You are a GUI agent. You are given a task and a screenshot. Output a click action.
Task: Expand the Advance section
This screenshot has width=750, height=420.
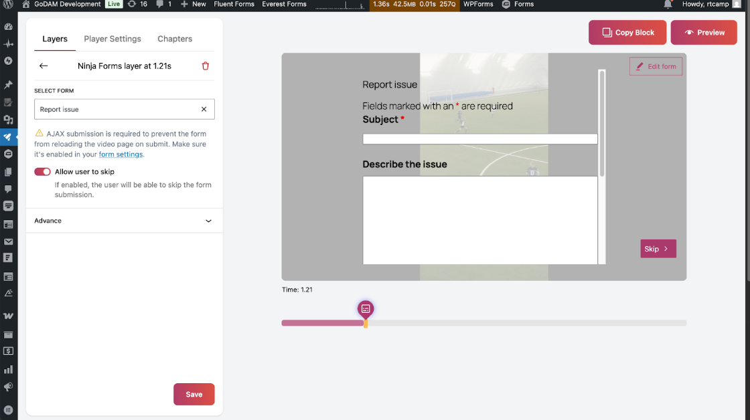(124, 221)
